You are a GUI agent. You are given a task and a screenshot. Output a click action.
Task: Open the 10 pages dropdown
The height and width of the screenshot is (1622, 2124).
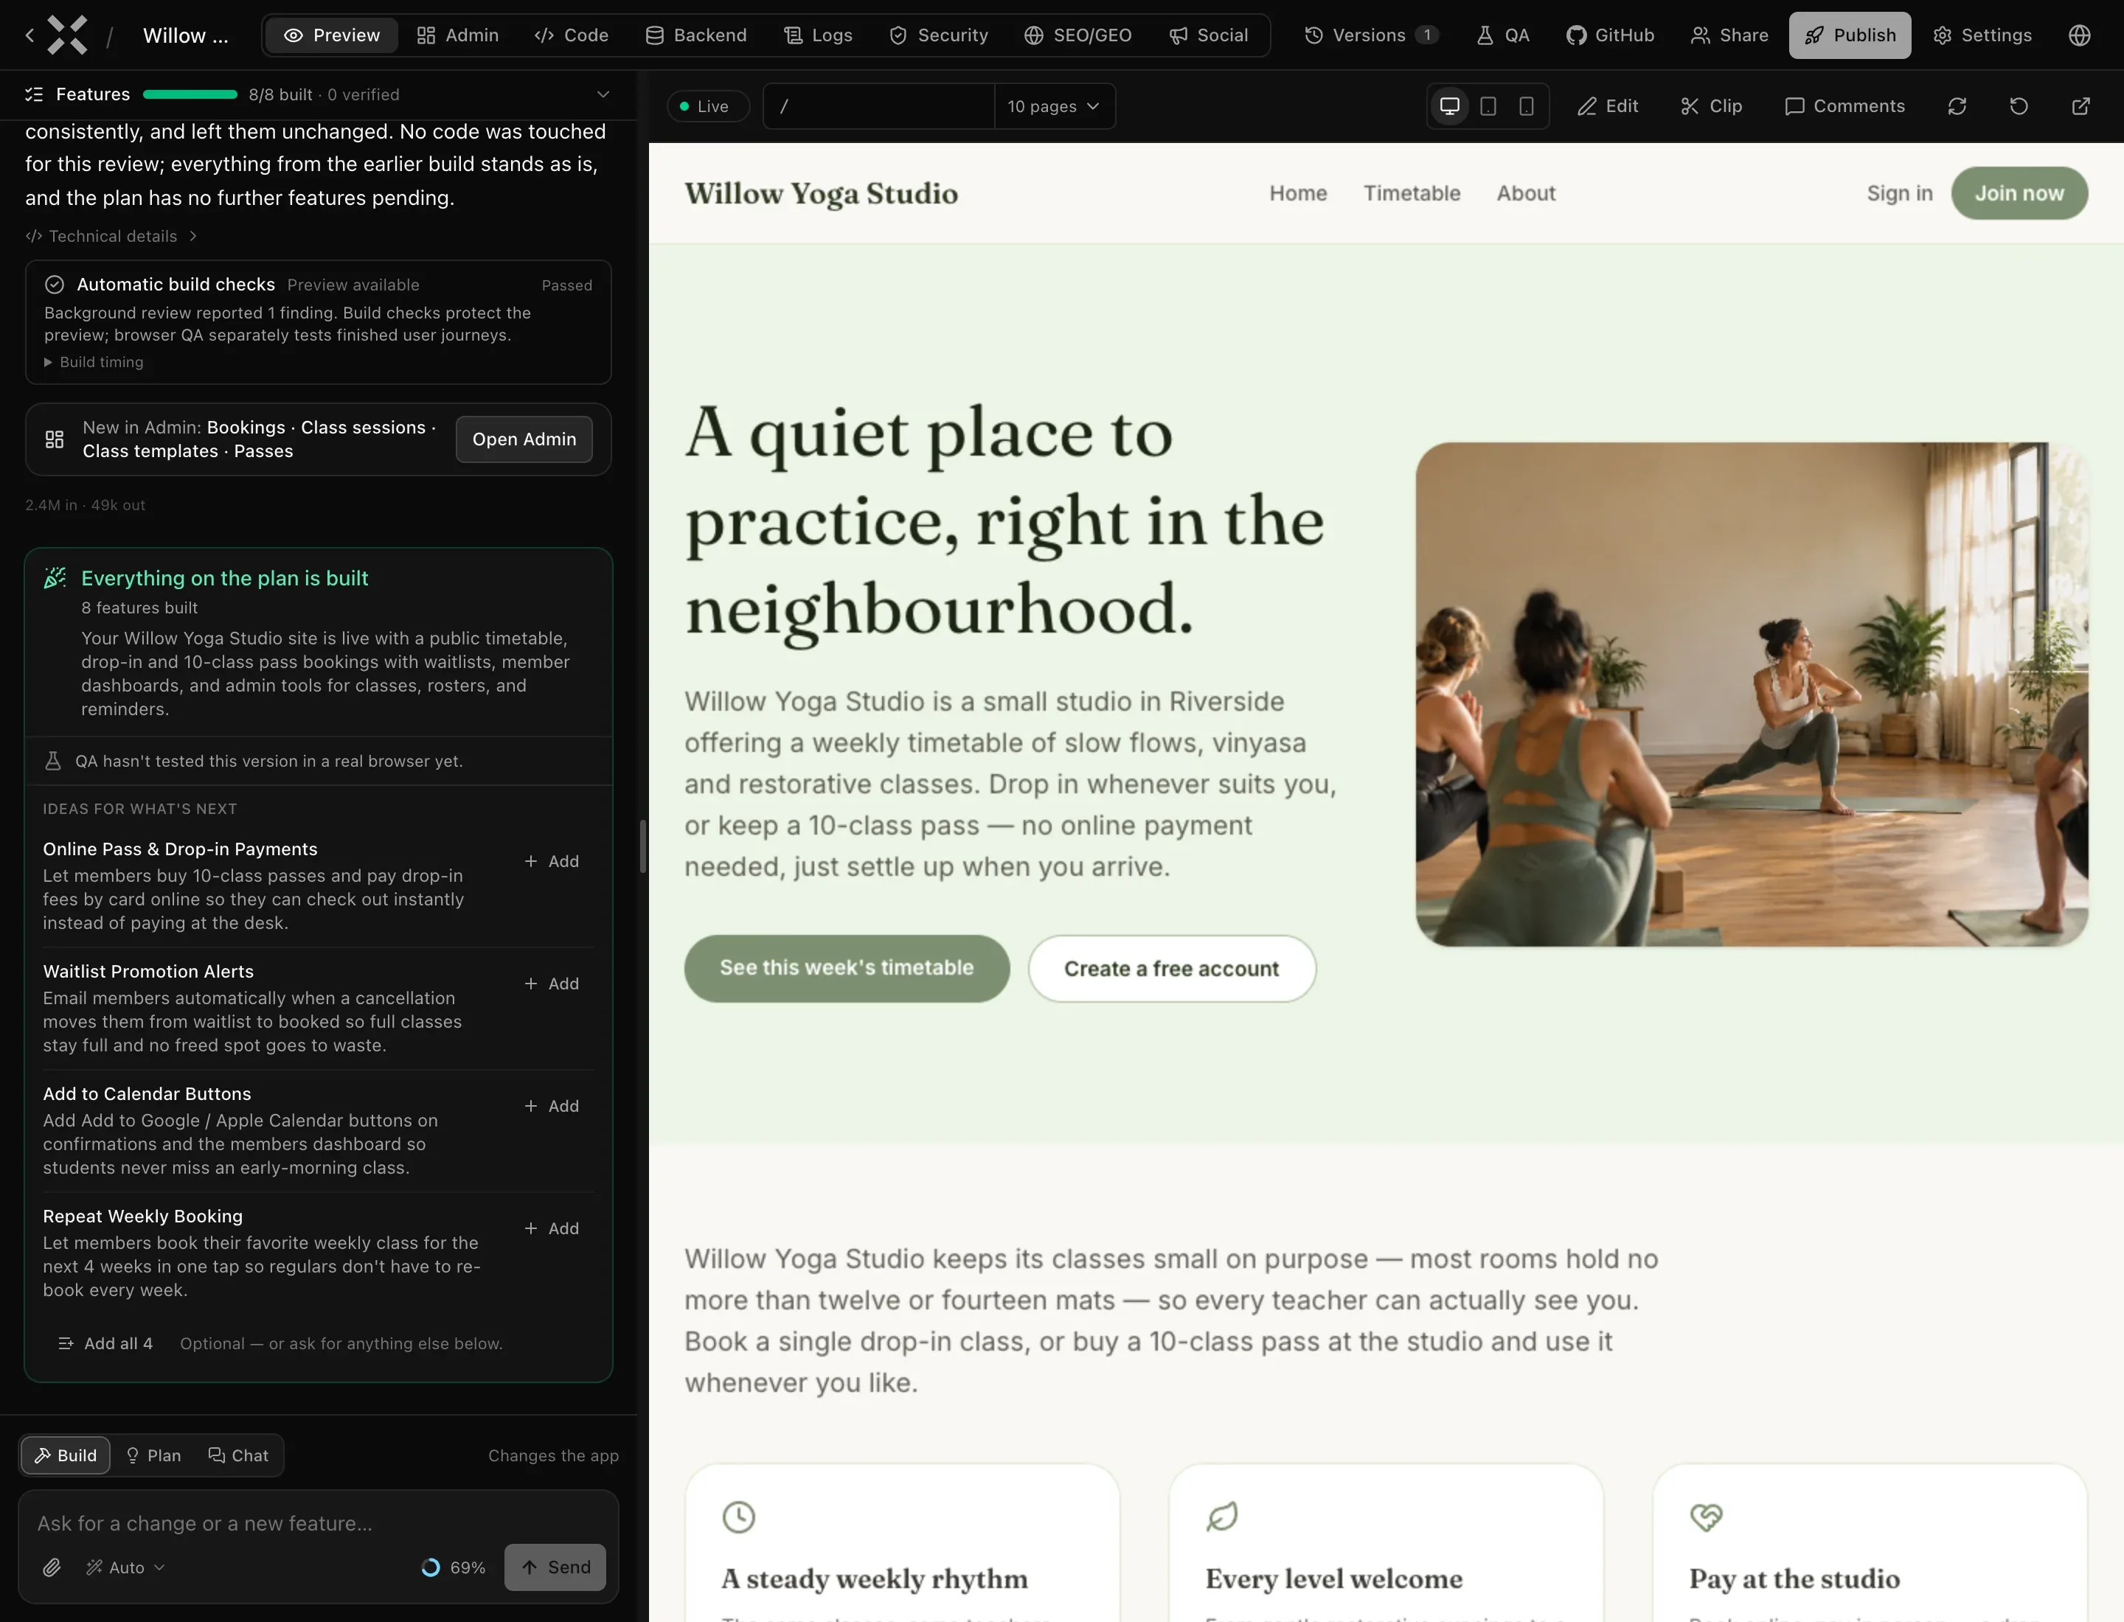[1054, 106]
